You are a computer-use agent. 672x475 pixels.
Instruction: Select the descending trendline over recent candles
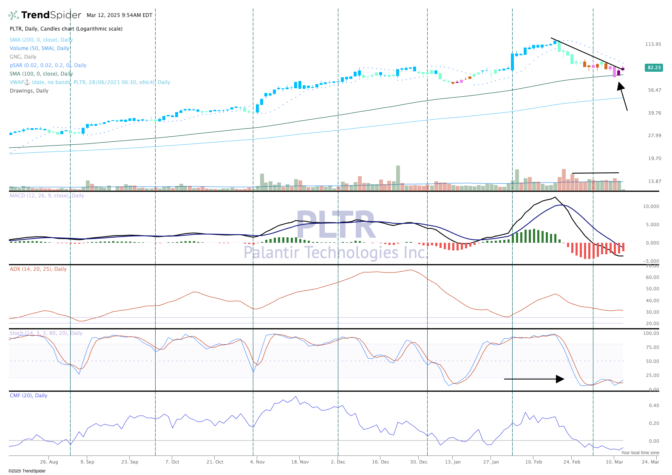(587, 54)
